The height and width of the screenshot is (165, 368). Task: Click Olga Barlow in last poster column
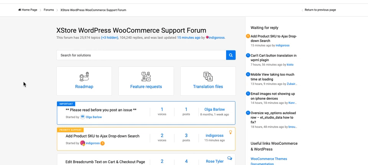tap(215, 109)
